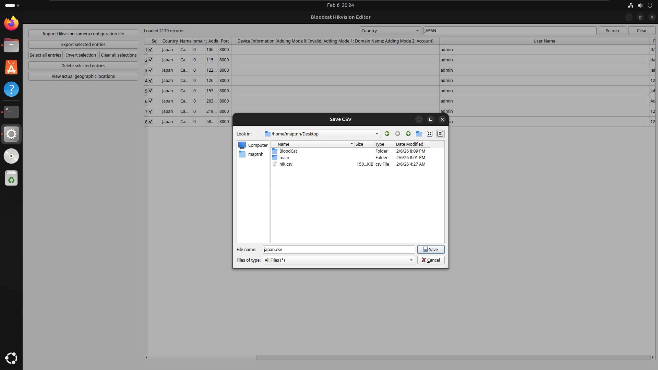Open Terminal from the dock
Image resolution: width=658 pixels, height=370 pixels.
tap(11, 112)
